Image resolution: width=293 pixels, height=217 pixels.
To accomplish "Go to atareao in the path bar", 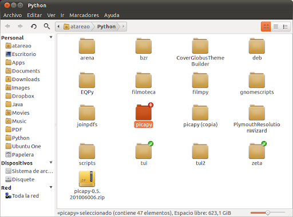I will pyautogui.click(x=77, y=26).
